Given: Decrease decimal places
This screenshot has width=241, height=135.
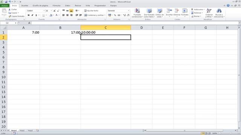Looking at the screenshot, I should coord(128,15).
